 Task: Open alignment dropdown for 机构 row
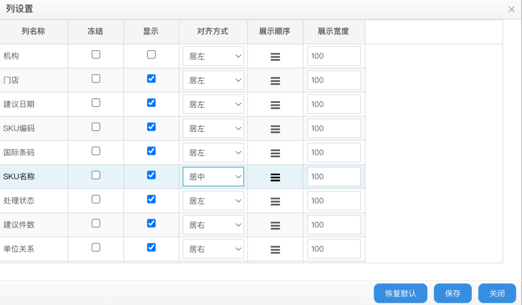click(x=213, y=56)
